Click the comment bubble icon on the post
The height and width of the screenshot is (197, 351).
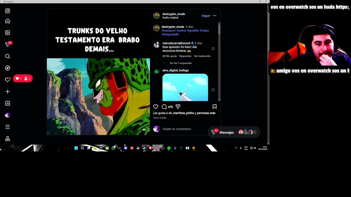[164, 107]
